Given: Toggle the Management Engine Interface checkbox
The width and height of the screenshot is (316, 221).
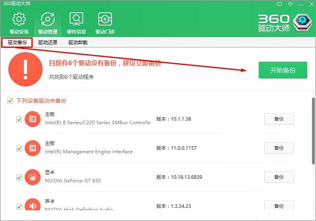Looking at the screenshot, I should (x=19, y=148).
